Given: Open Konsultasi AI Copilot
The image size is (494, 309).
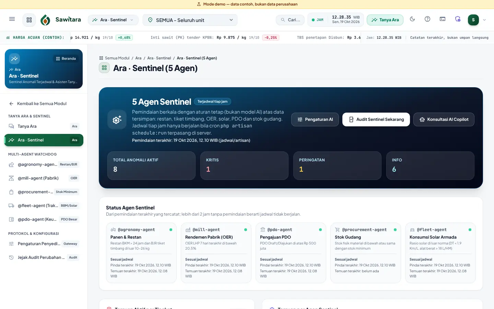Looking at the screenshot, I should (444, 119).
